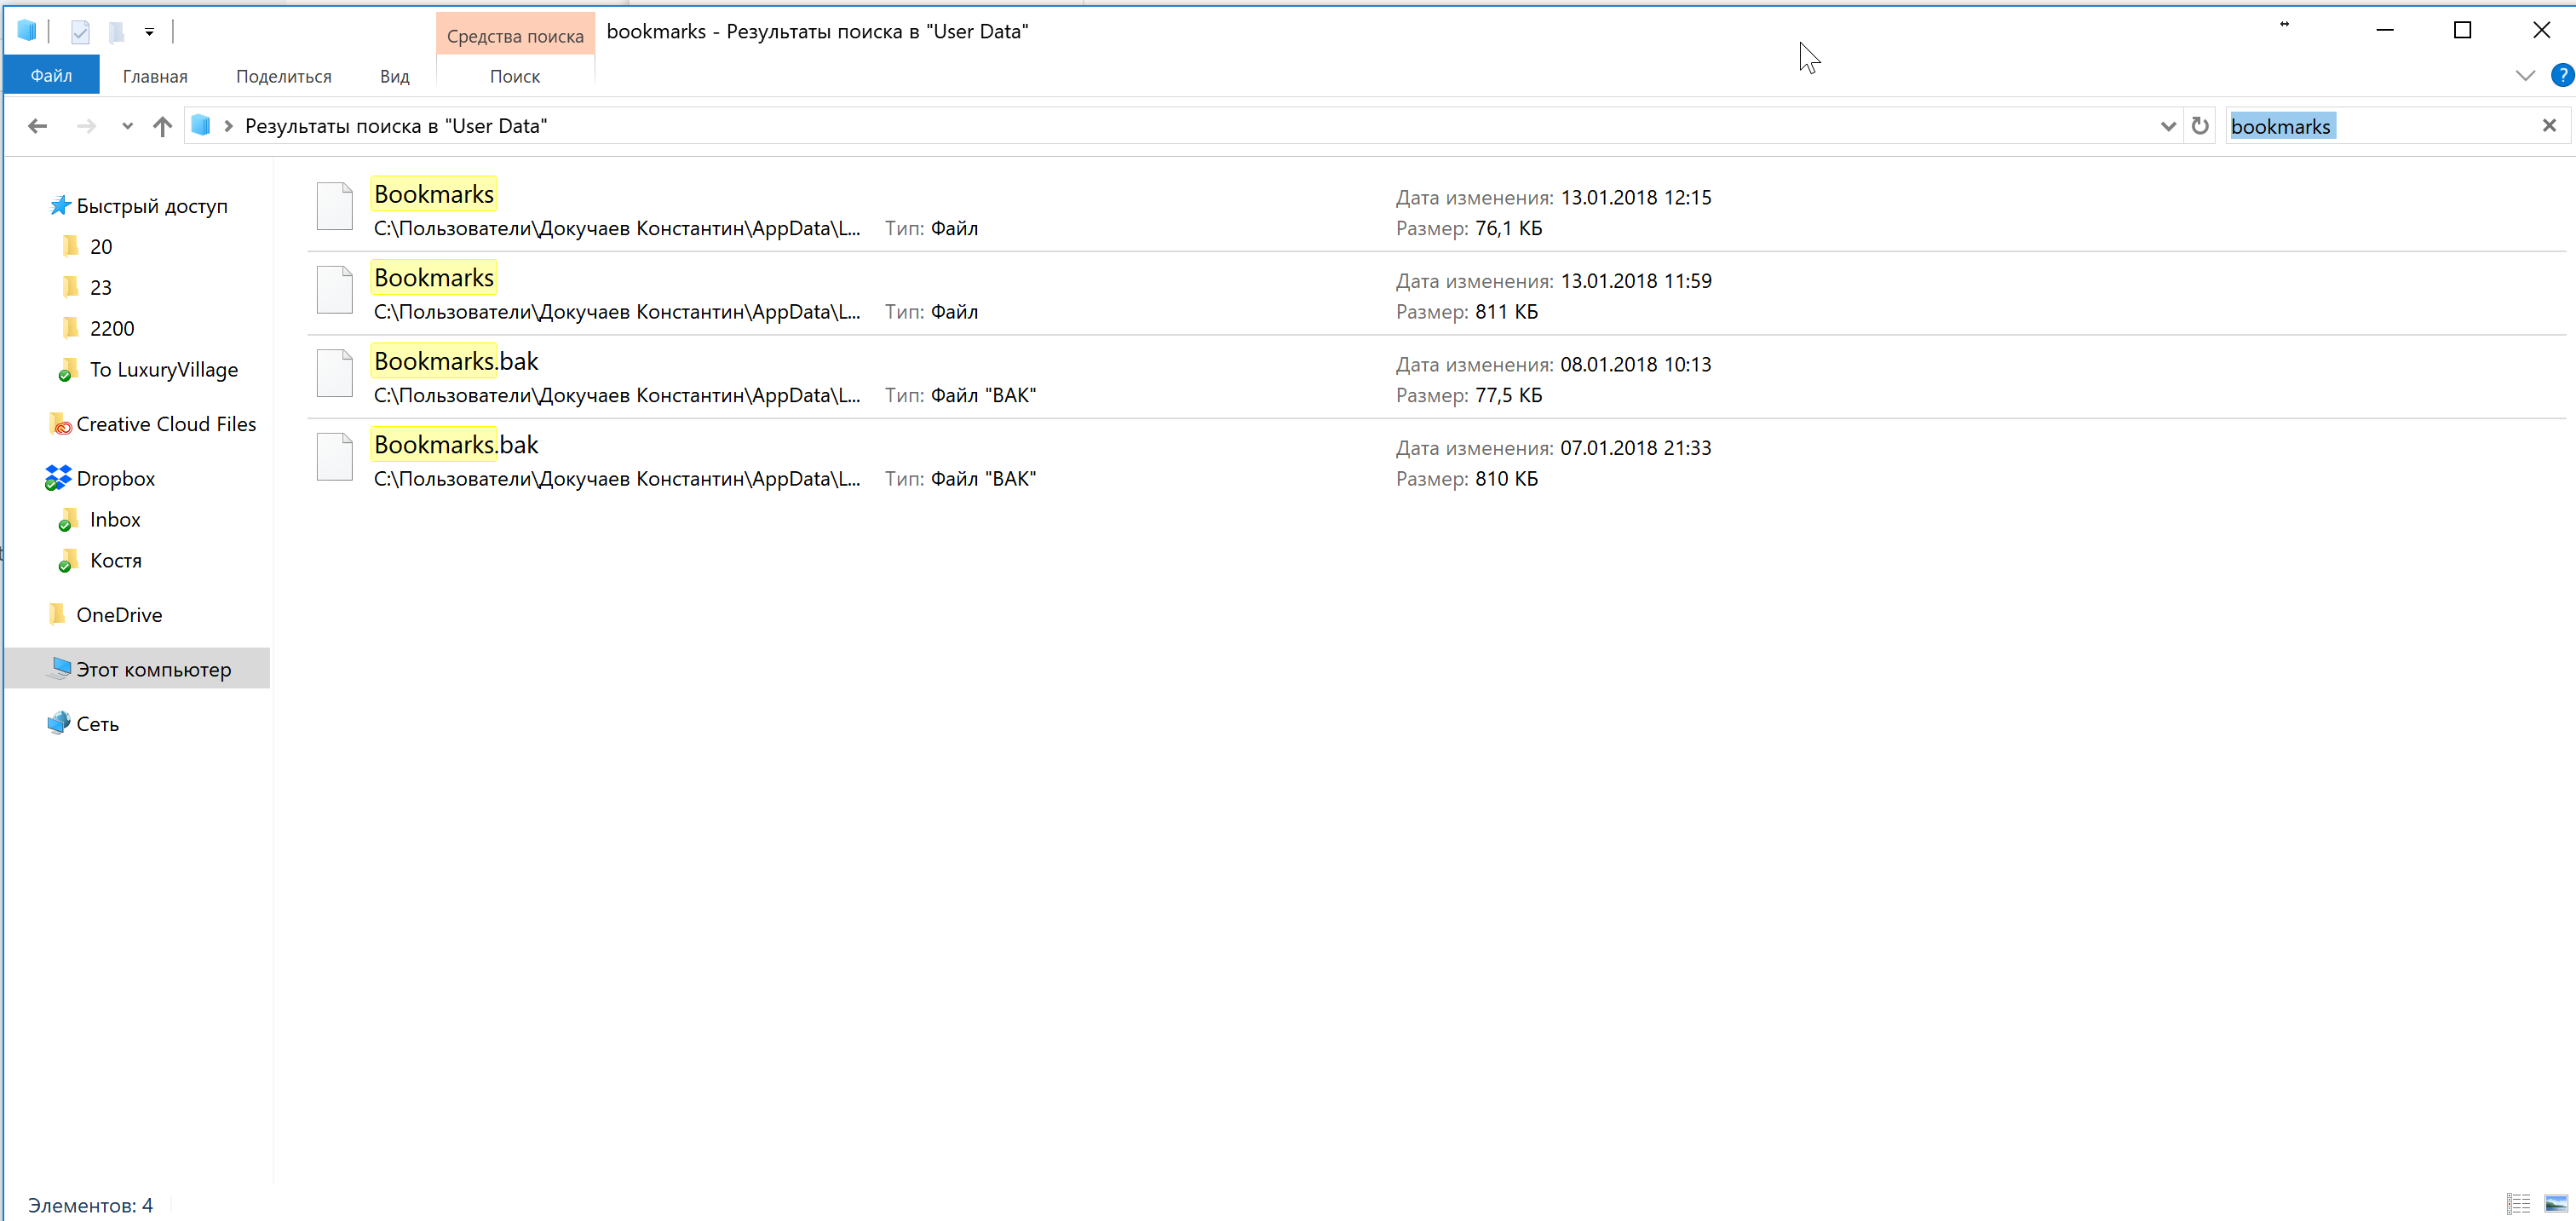Open the Файл menu tab

pos(51,76)
